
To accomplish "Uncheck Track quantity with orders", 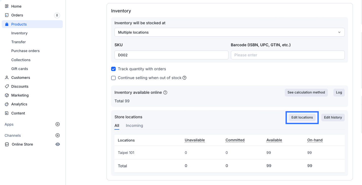I will point(113,69).
